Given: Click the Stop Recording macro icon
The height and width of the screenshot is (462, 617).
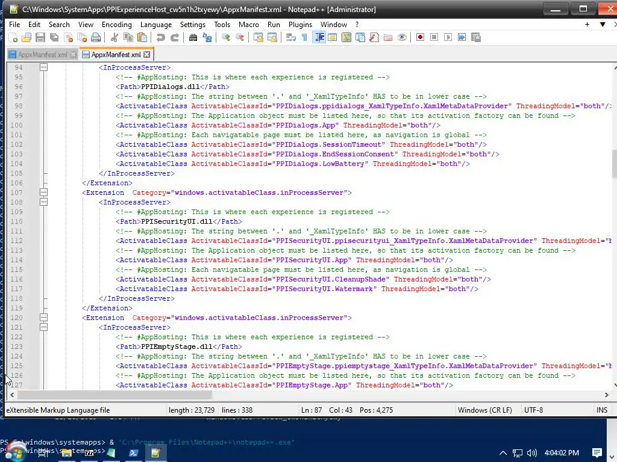Looking at the screenshot, I should (x=434, y=37).
